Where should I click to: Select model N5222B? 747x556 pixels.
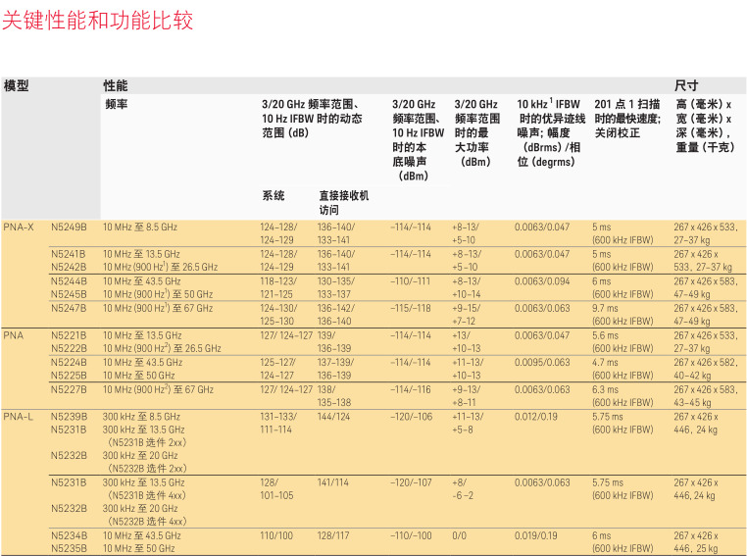tap(69, 348)
